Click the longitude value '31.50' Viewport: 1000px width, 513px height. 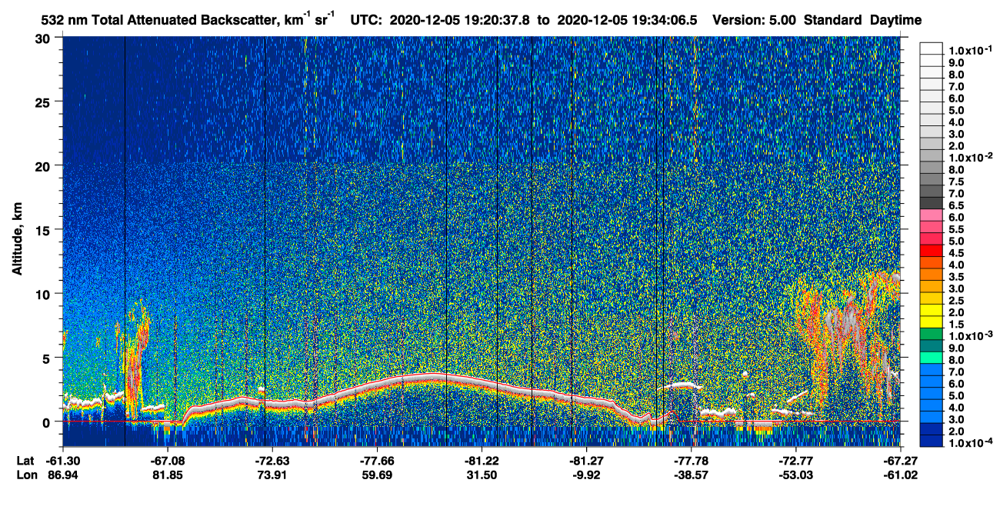pos(482,475)
